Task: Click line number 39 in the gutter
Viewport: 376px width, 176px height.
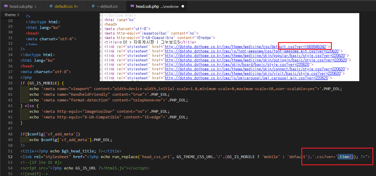Action: pyautogui.click(x=10, y=83)
